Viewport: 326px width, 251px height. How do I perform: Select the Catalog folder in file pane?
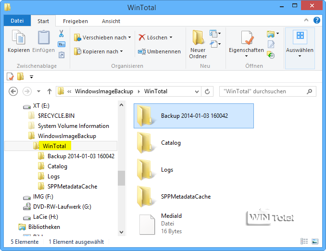[194, 143]
